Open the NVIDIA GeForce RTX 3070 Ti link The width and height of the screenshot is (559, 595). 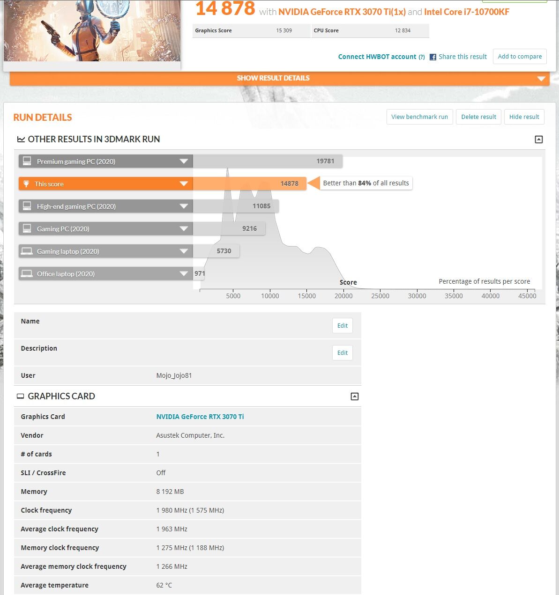coord(200,417)
